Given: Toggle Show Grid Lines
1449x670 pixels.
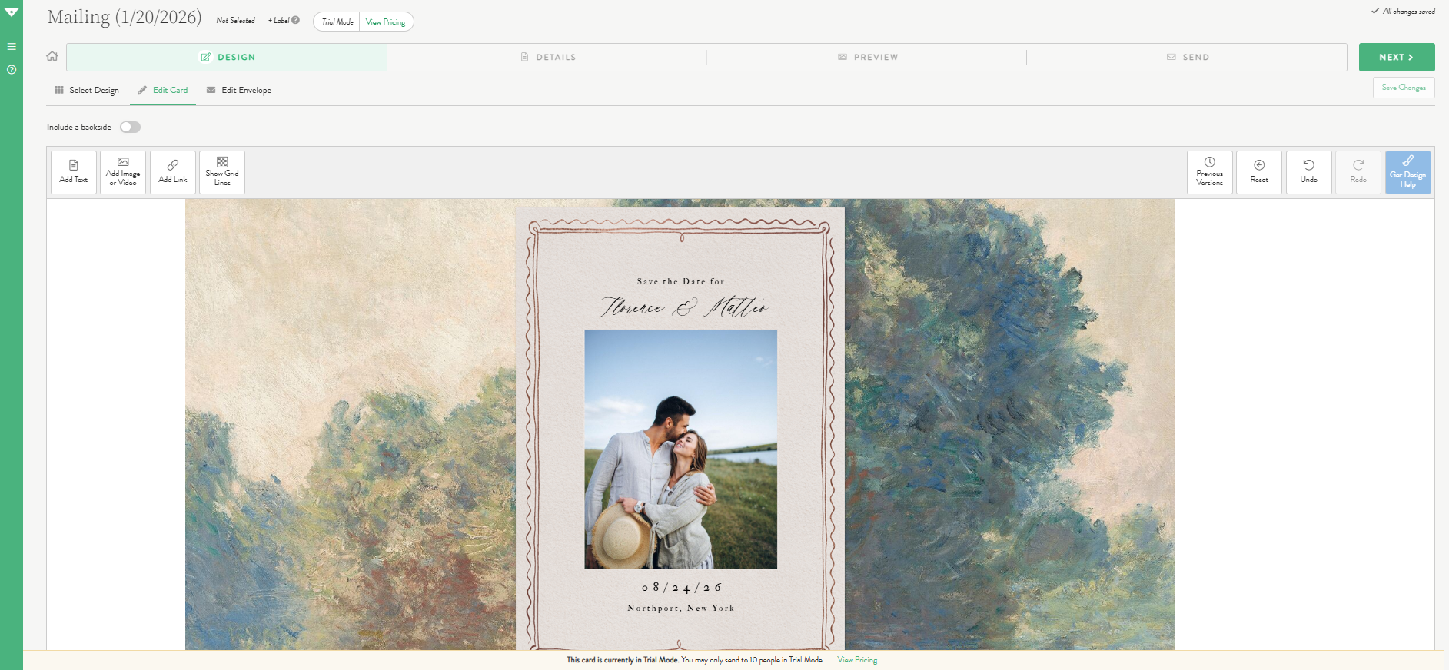Looking at the screenshot, I should (222, 172).
